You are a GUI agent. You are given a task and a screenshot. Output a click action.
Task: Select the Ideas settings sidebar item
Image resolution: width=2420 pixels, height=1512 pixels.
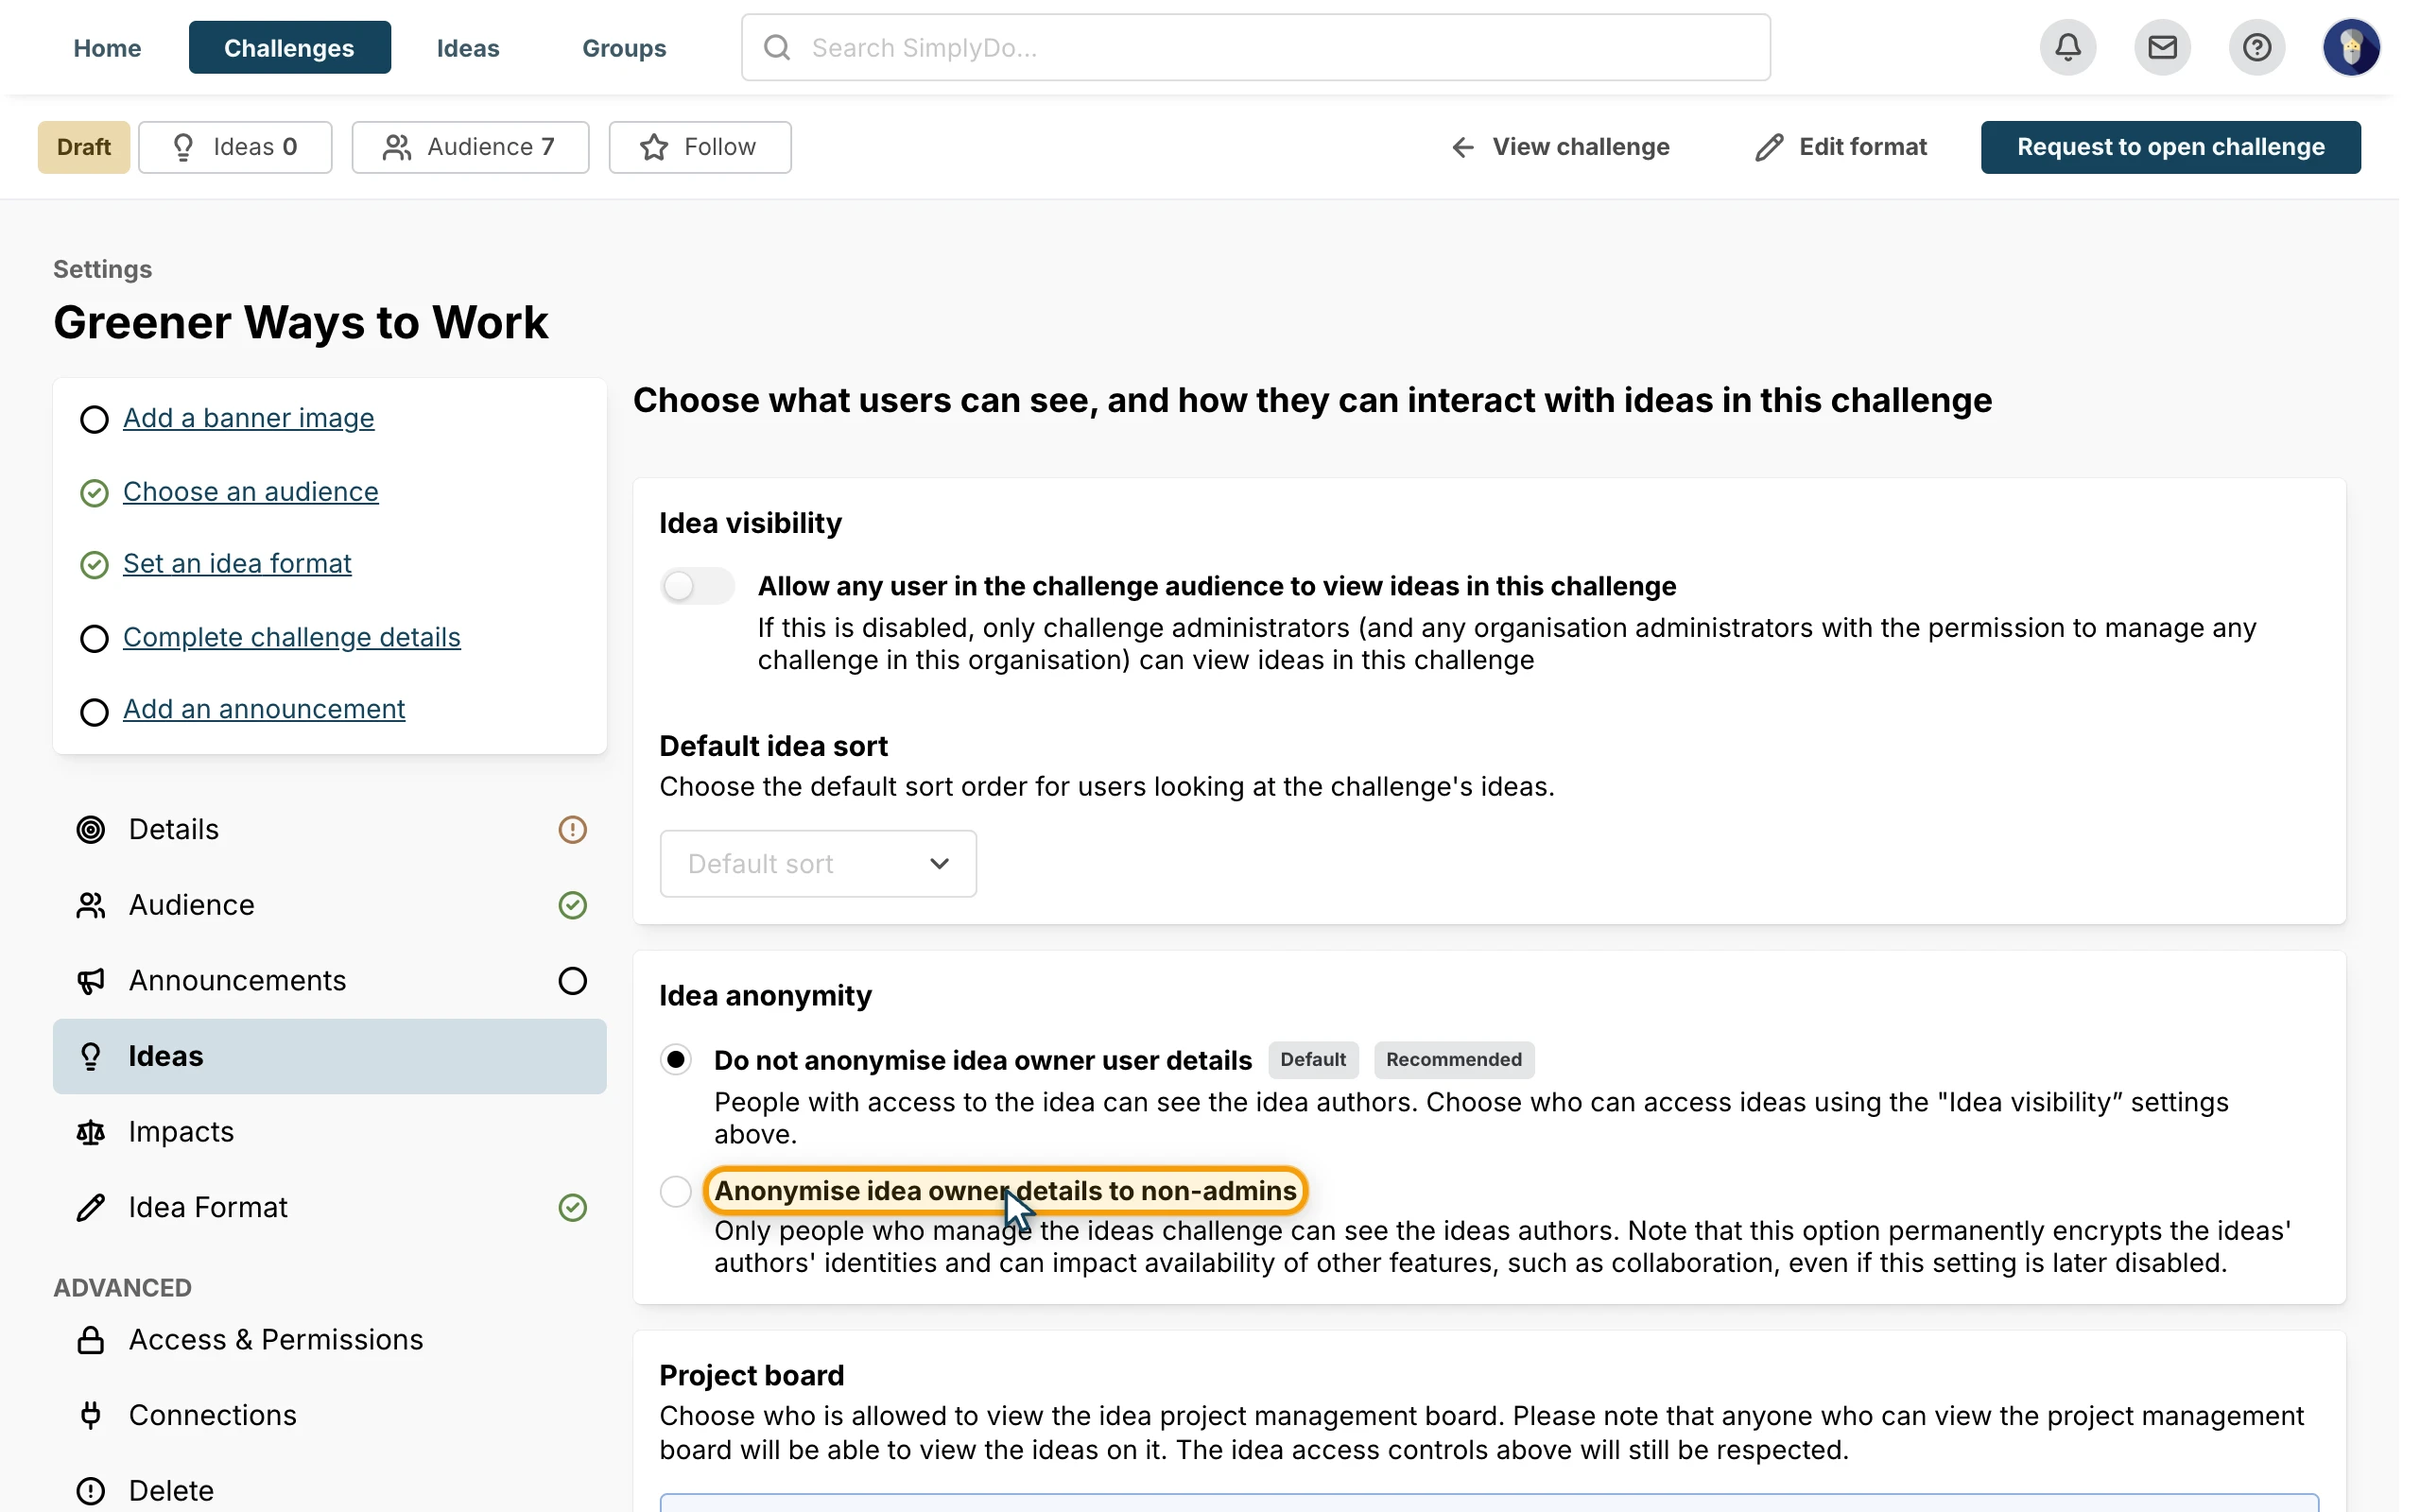point(330,1056)
